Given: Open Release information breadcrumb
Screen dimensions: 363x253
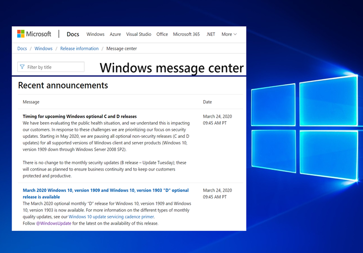Looking at the screenshot, I should (x=80, y=48).
